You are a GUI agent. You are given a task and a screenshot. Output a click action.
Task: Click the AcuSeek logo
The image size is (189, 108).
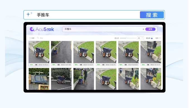click(x=42, y=29)
